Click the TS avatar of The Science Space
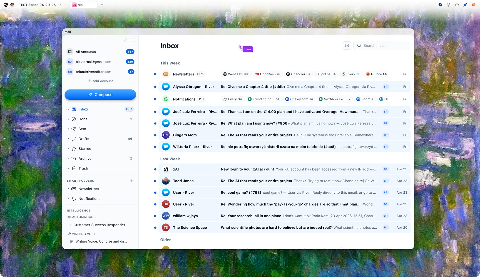Image resolution: width=480 pixels, height=277 pixels. pyautogui.click(x=166, y=228)
